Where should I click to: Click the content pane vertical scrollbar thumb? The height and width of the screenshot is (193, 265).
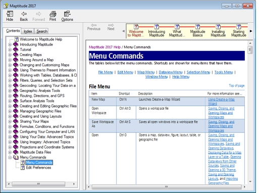point(250,50)
